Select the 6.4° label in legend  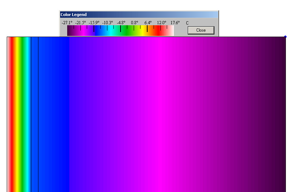tap(148, 23)
